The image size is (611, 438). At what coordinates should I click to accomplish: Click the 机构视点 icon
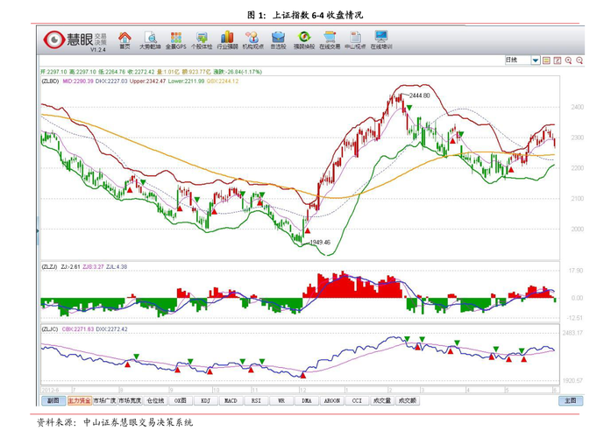pyautogui.click(x=252, y=39)
